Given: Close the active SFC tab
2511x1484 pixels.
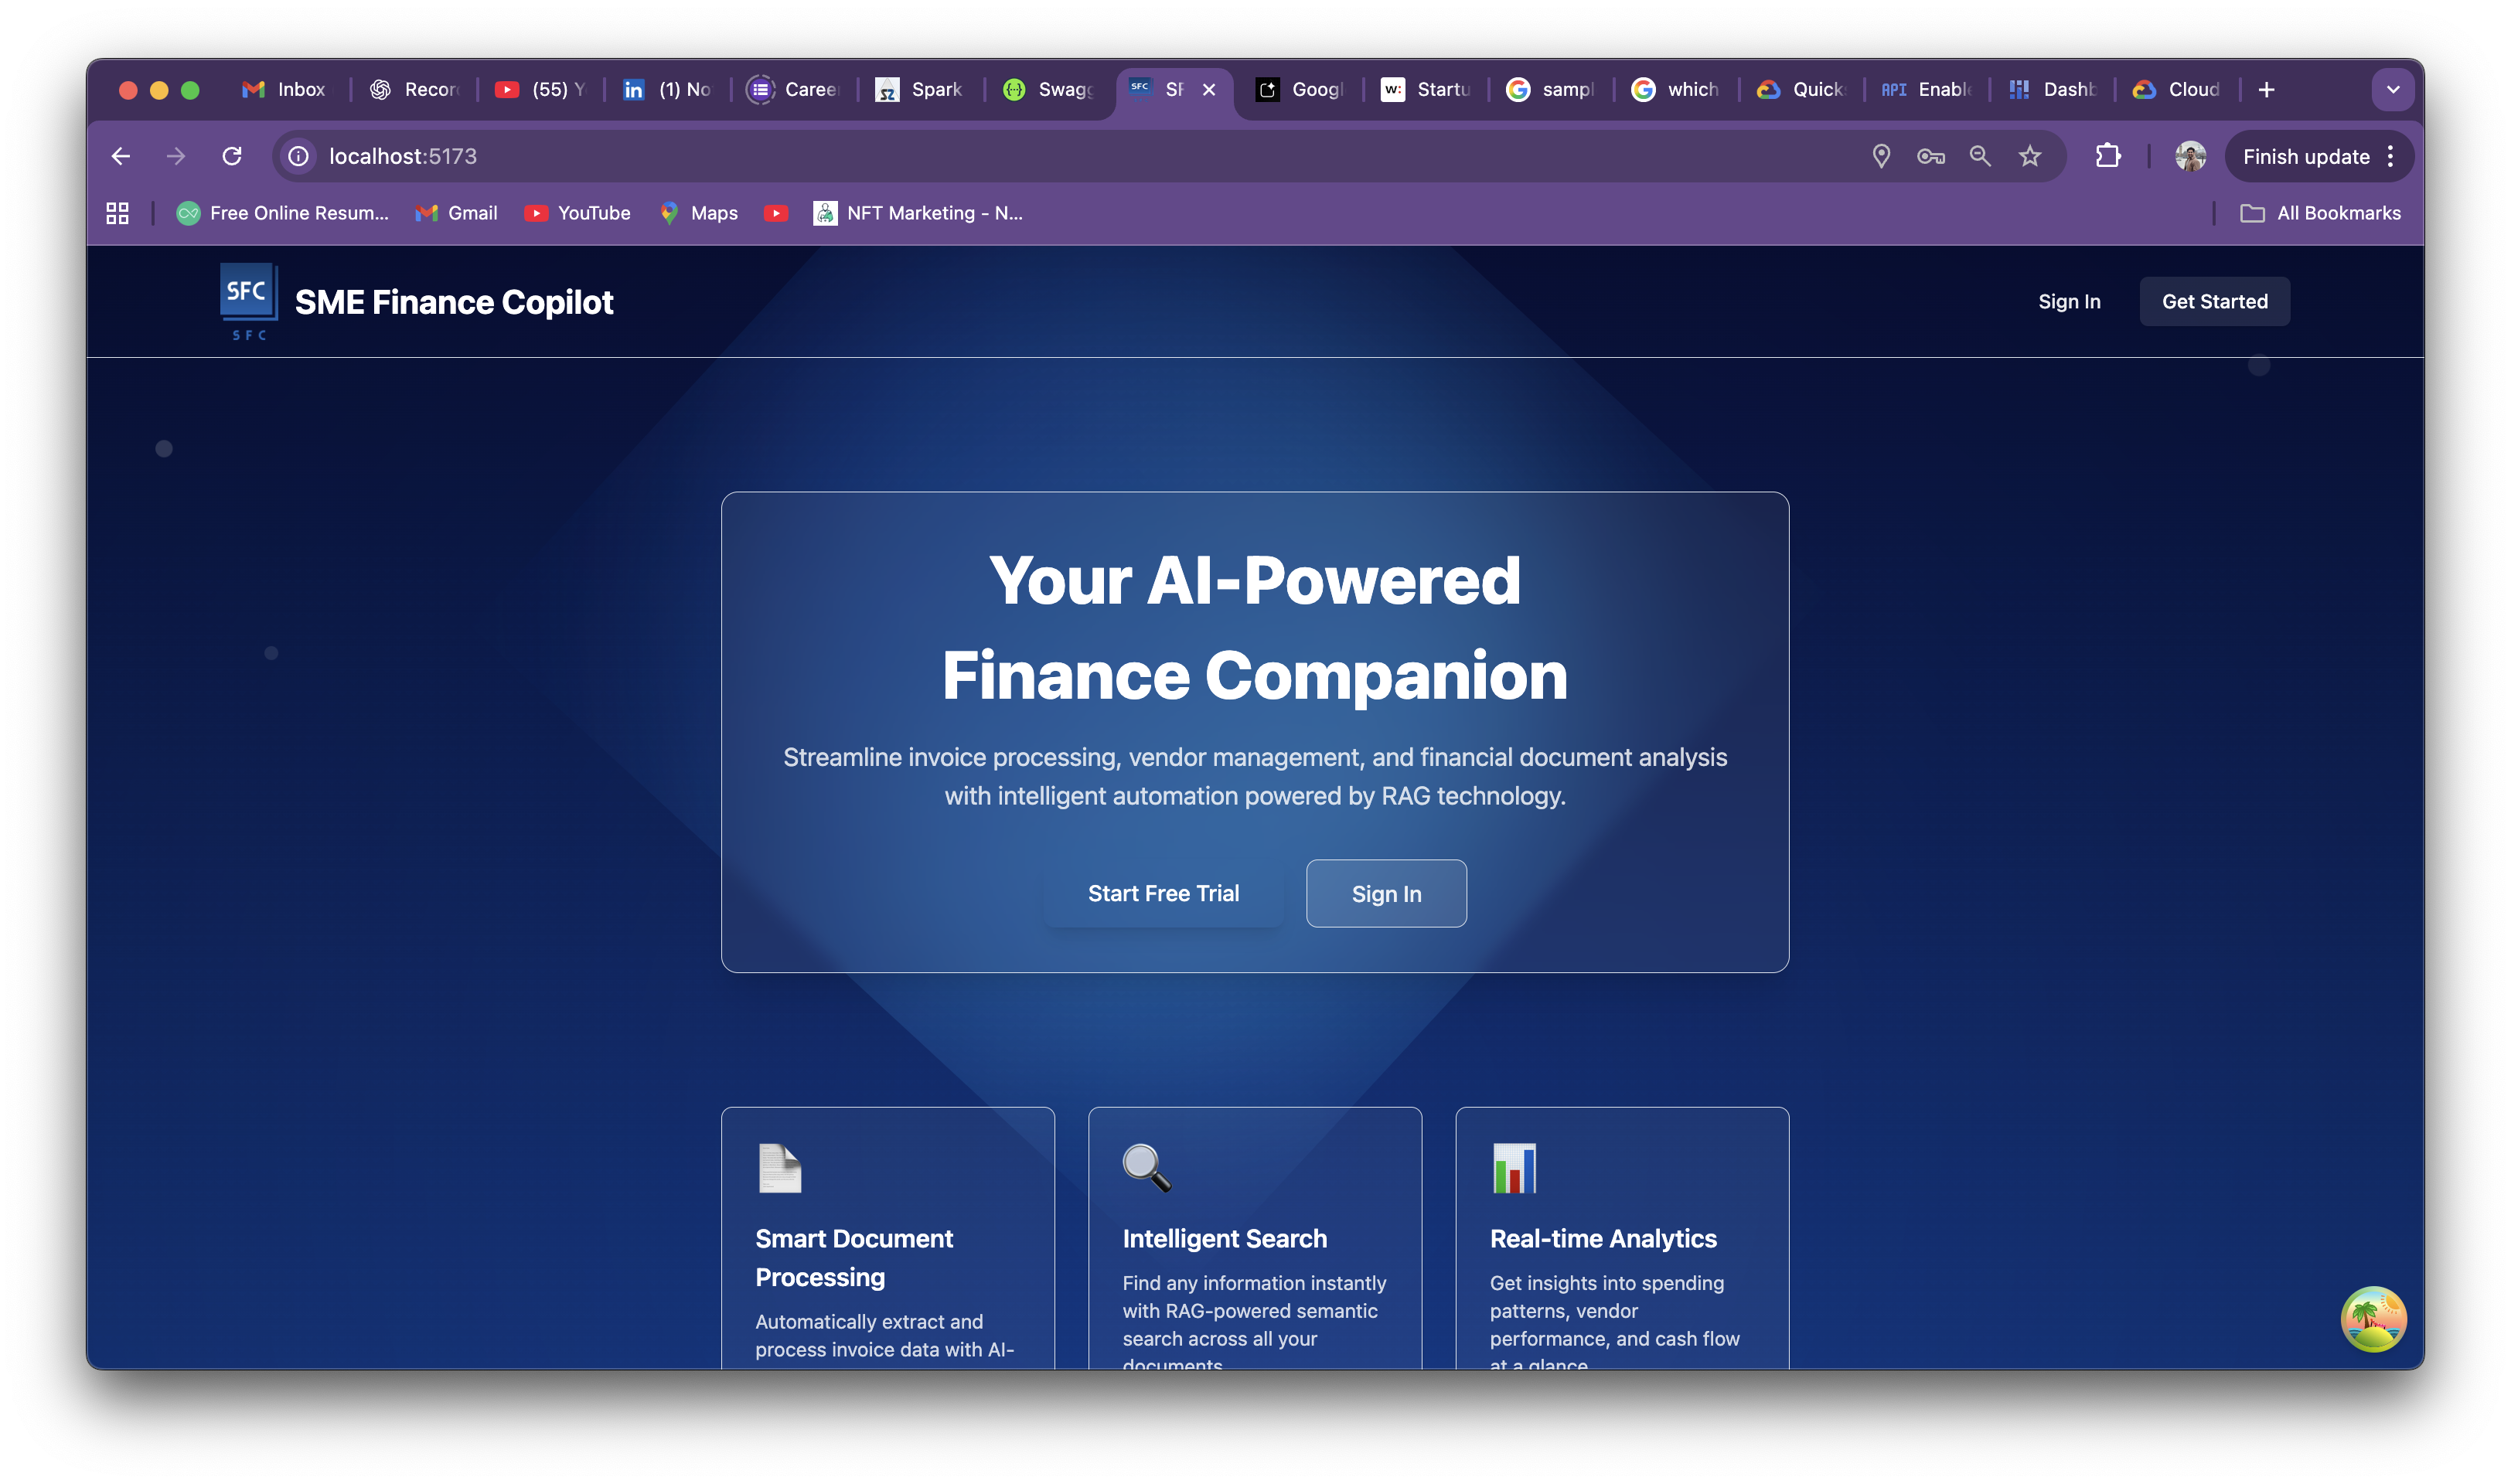Looking at the screenshot, I should 1209,90.
